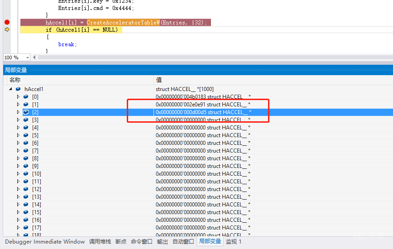The image size is (393, 249).
Task: Click the cube icon of row [14]
Action: pos(26,205)
